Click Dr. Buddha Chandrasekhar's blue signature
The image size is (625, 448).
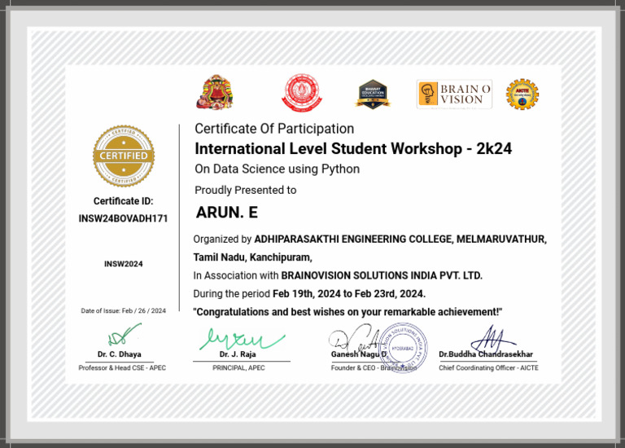492,339
